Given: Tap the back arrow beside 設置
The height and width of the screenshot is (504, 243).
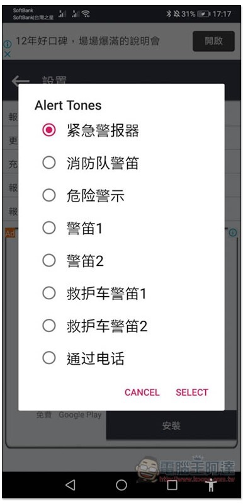Looking at the screenshot, I should 20,81.
